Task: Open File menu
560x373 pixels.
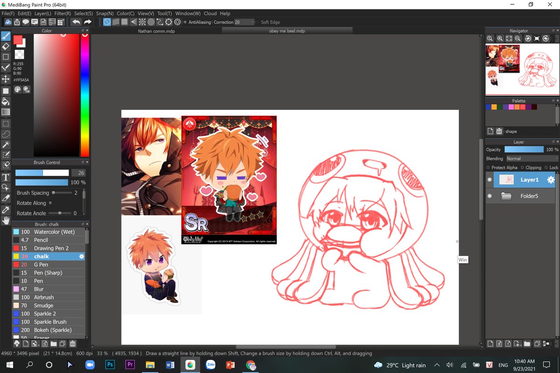Action: tap(8, 14)
